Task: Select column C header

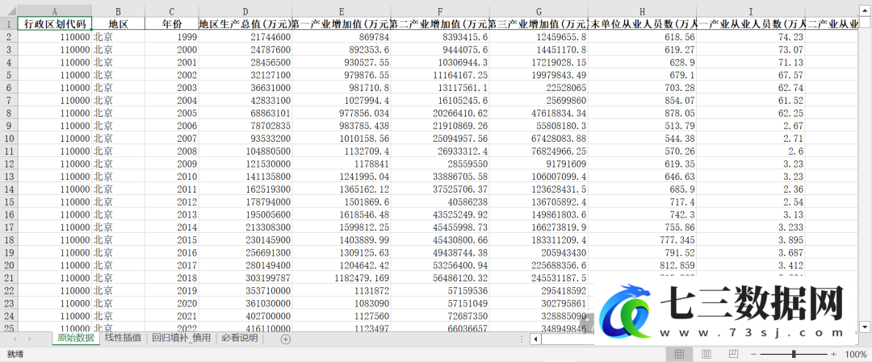Action: coord(171,11)
